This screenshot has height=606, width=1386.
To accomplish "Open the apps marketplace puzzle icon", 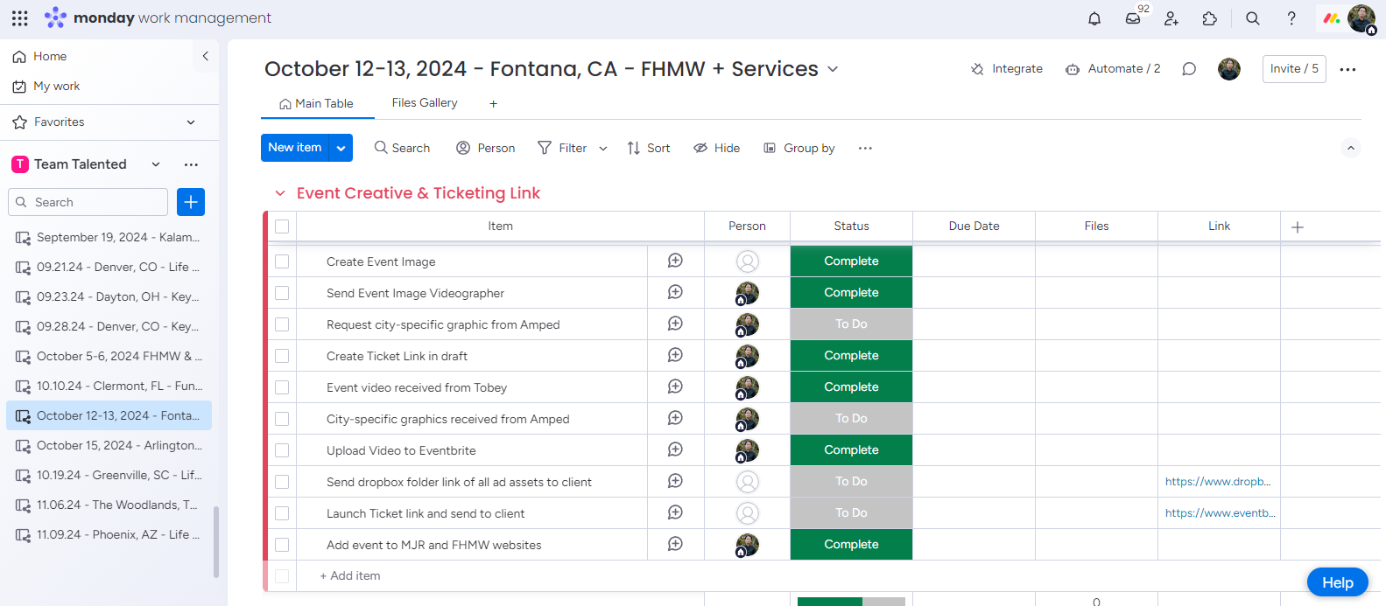I will click(1210, 18).
